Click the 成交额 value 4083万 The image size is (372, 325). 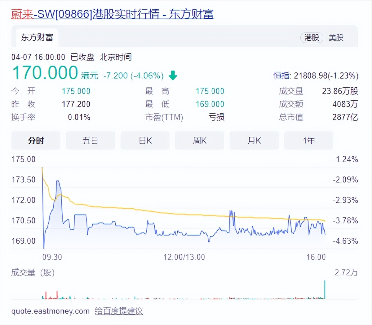tap(345, 104)
